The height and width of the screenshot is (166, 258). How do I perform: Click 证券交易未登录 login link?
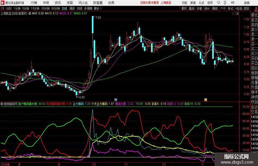point(150,3)
